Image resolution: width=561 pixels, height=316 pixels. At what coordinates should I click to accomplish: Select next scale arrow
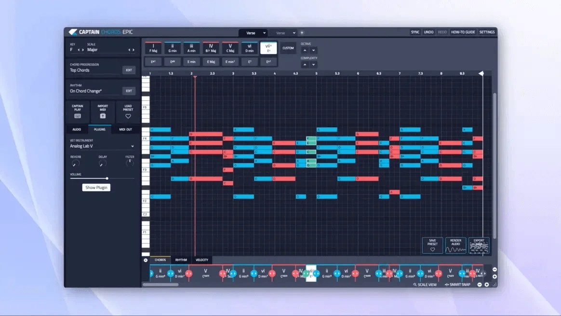tap(134, 50)
